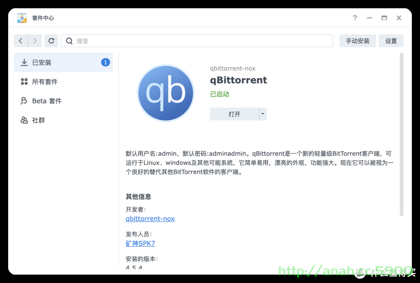Click the 安装的版本: label
Screen dimensions: 420x283
142,259
